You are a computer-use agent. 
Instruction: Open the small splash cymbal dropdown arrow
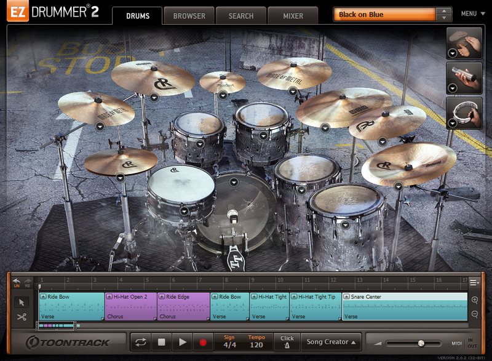(x=223, y=95)
